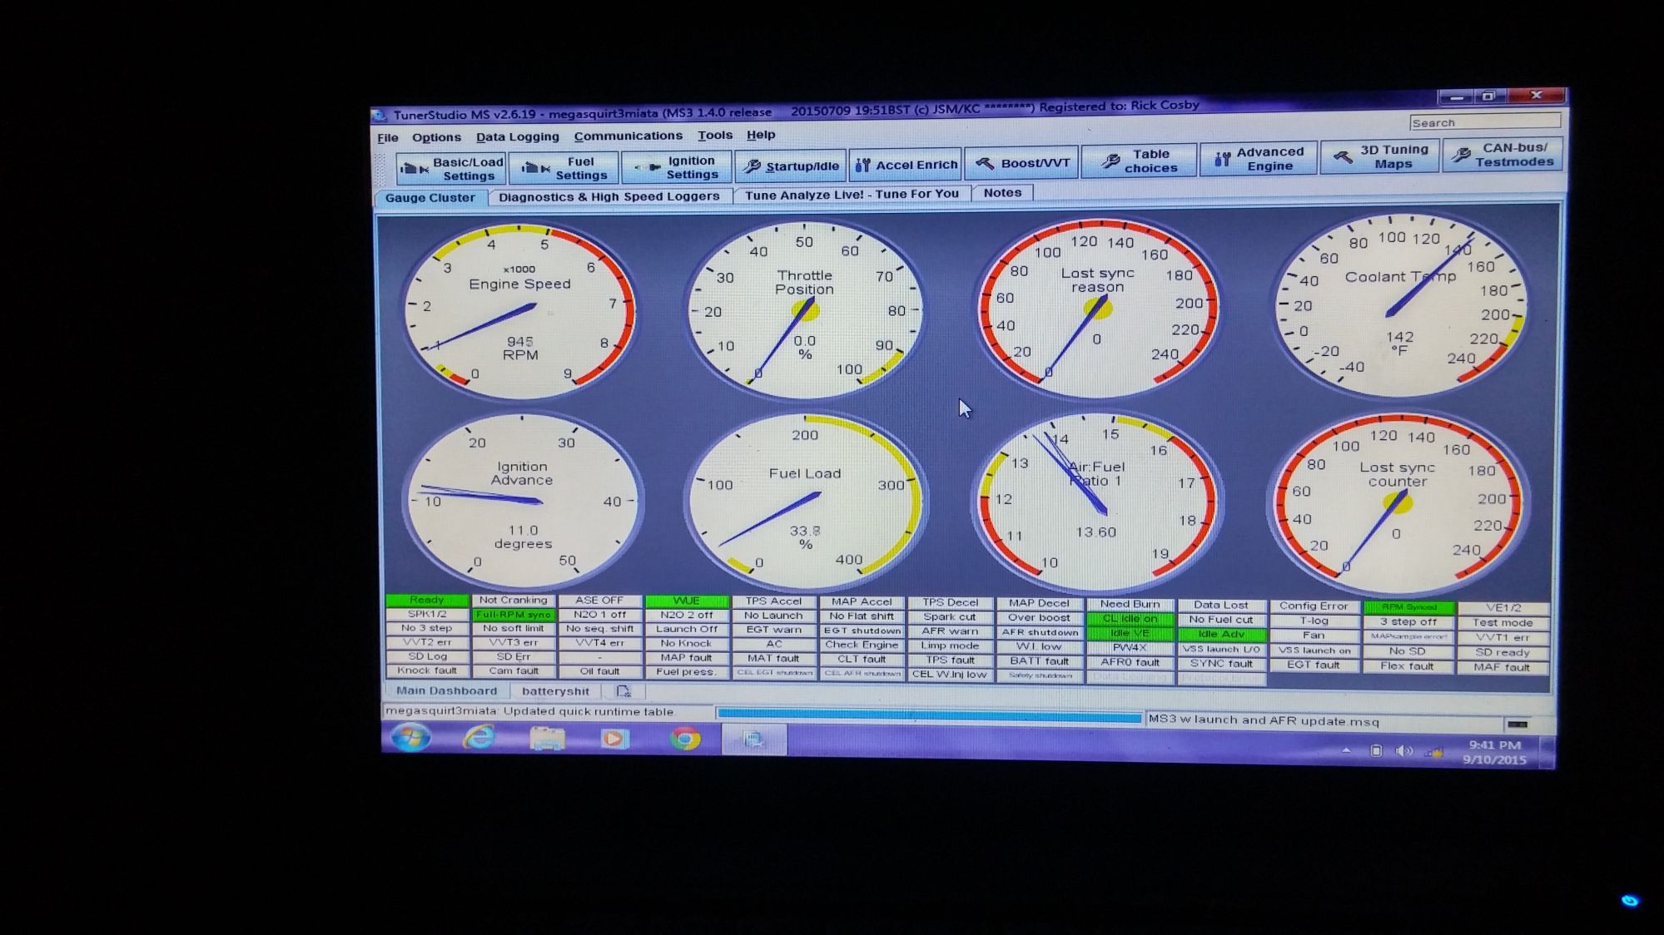Open Ignition Settings toolbar button
Viewport: 1664px width, 935px height.
pos(678,167)
